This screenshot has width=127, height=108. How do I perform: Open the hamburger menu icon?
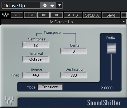point(124,15)
